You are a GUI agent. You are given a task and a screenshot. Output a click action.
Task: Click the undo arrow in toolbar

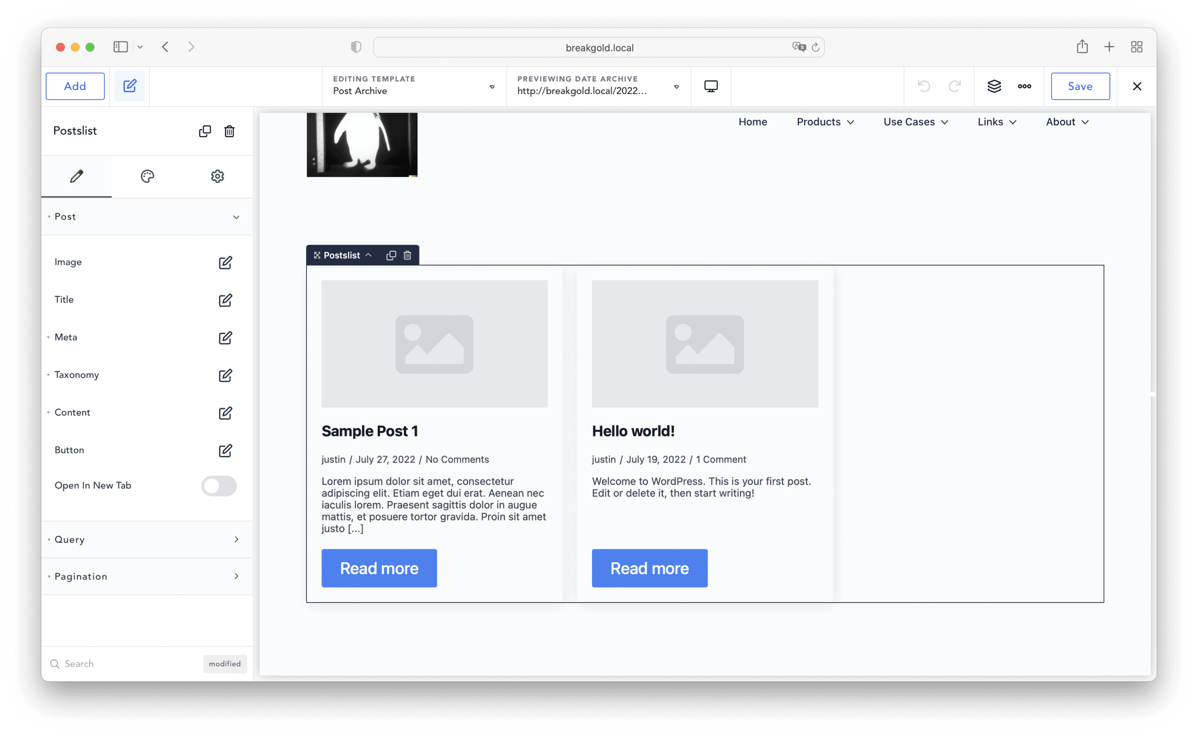tap(923, 86)
